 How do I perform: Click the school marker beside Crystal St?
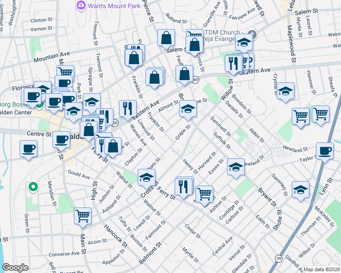(x=285, y=92)
